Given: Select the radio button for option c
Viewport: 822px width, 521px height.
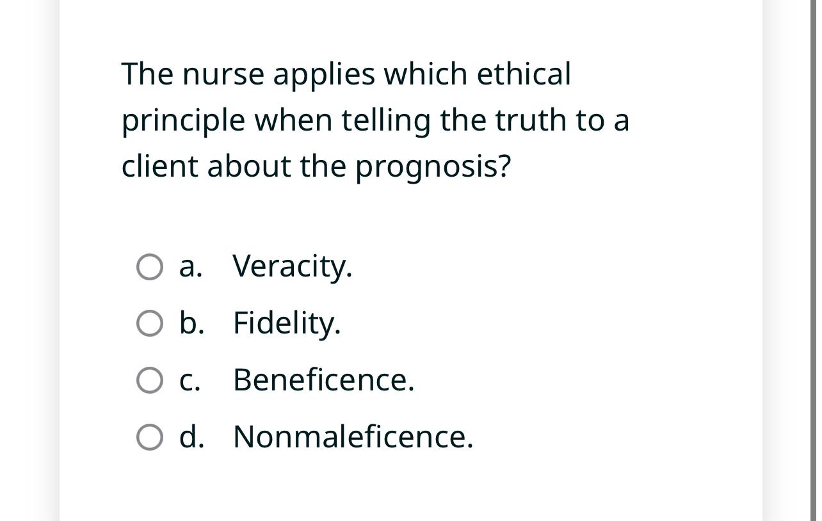Looking at the screenshot, I should [149, 380].
